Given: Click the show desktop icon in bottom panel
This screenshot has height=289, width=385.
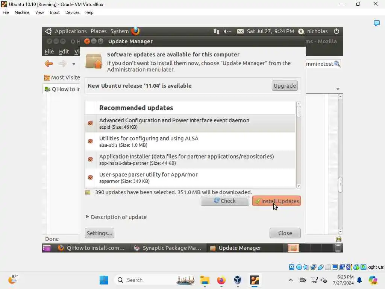Looking at the screenshot, I should [46, 248].
